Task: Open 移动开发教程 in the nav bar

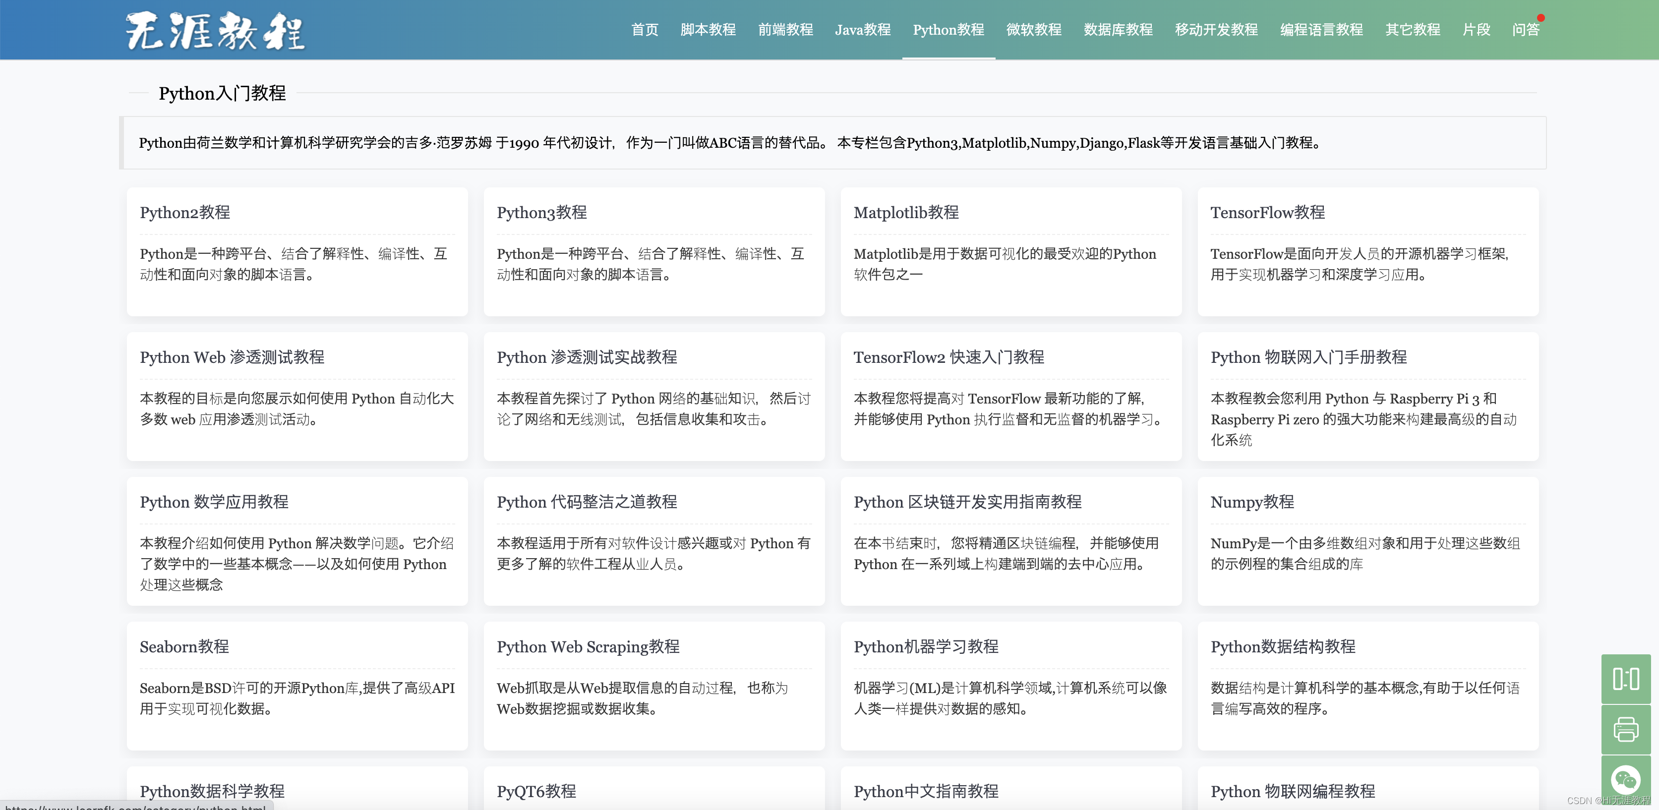Action: (1216, 30)
